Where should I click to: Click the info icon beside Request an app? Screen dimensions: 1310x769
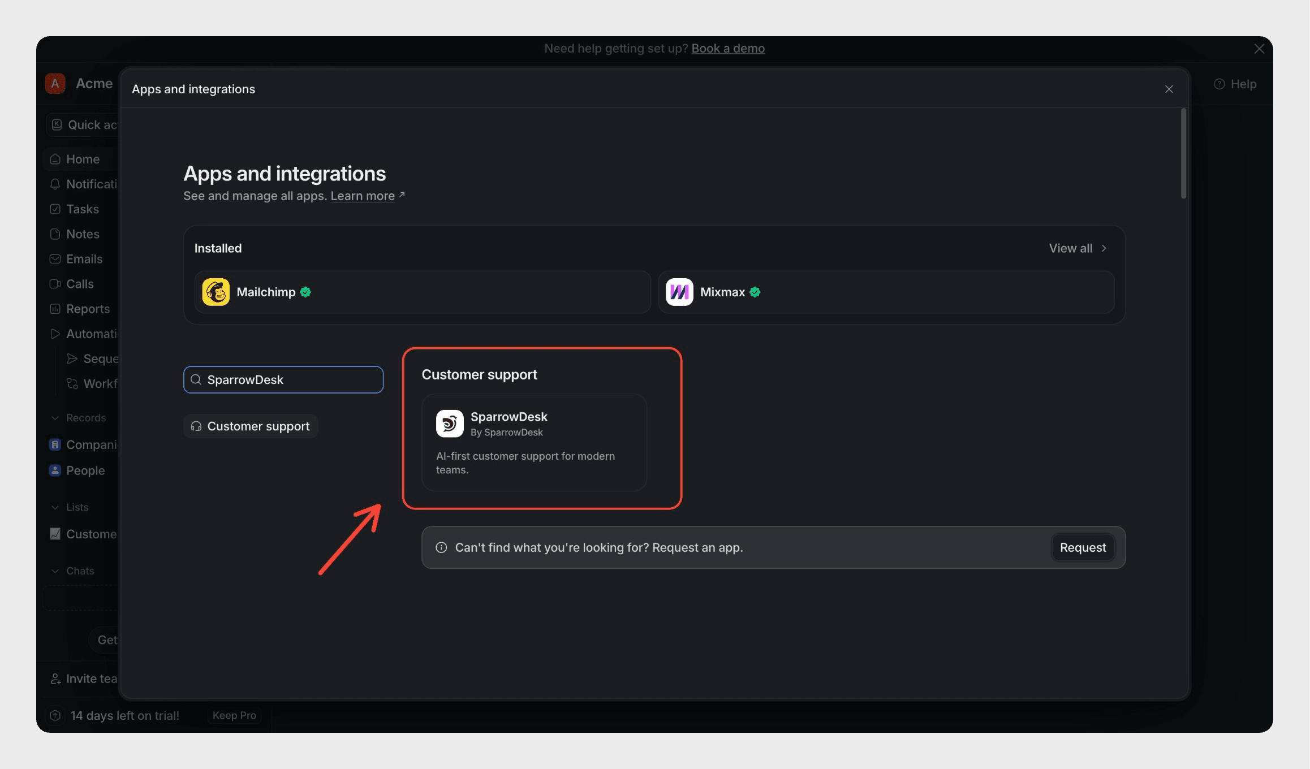[441, 547]
